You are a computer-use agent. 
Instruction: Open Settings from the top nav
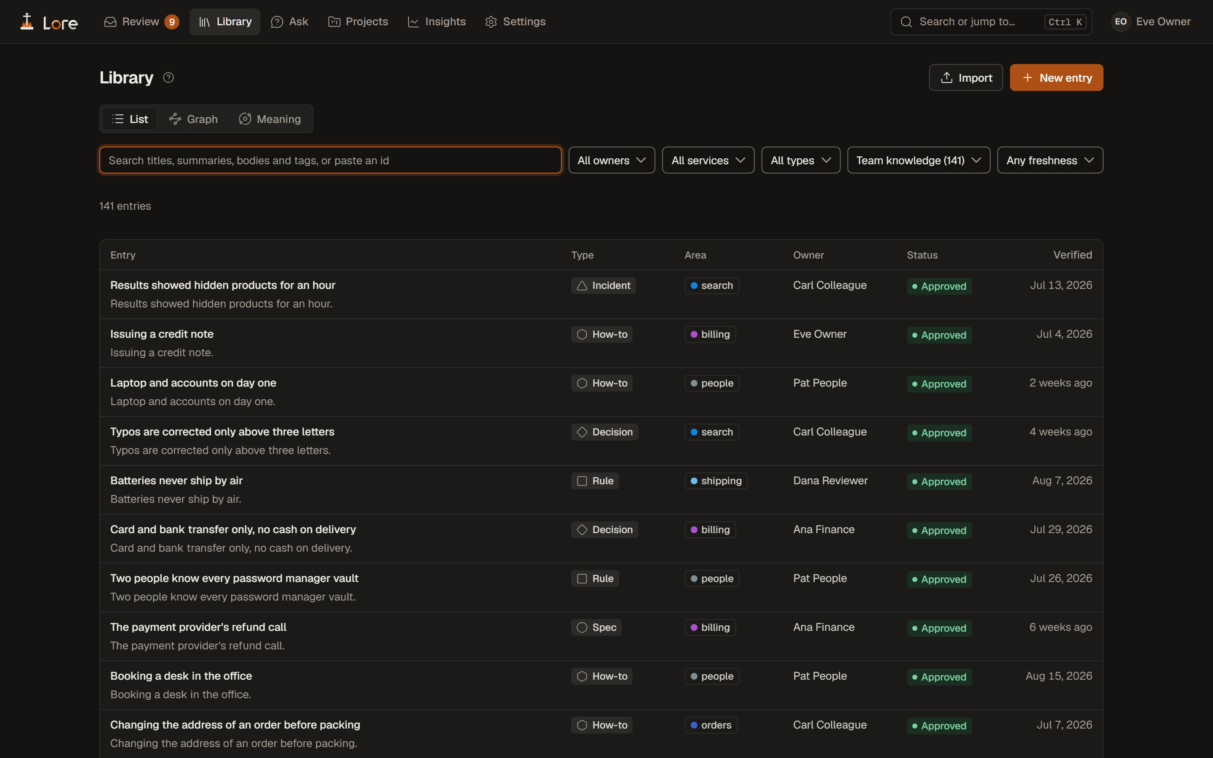pyautogui.click(x=515, y=21)
